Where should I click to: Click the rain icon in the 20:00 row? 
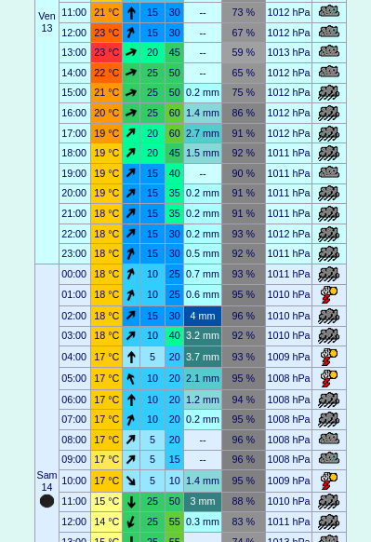[x=329, y=193]
